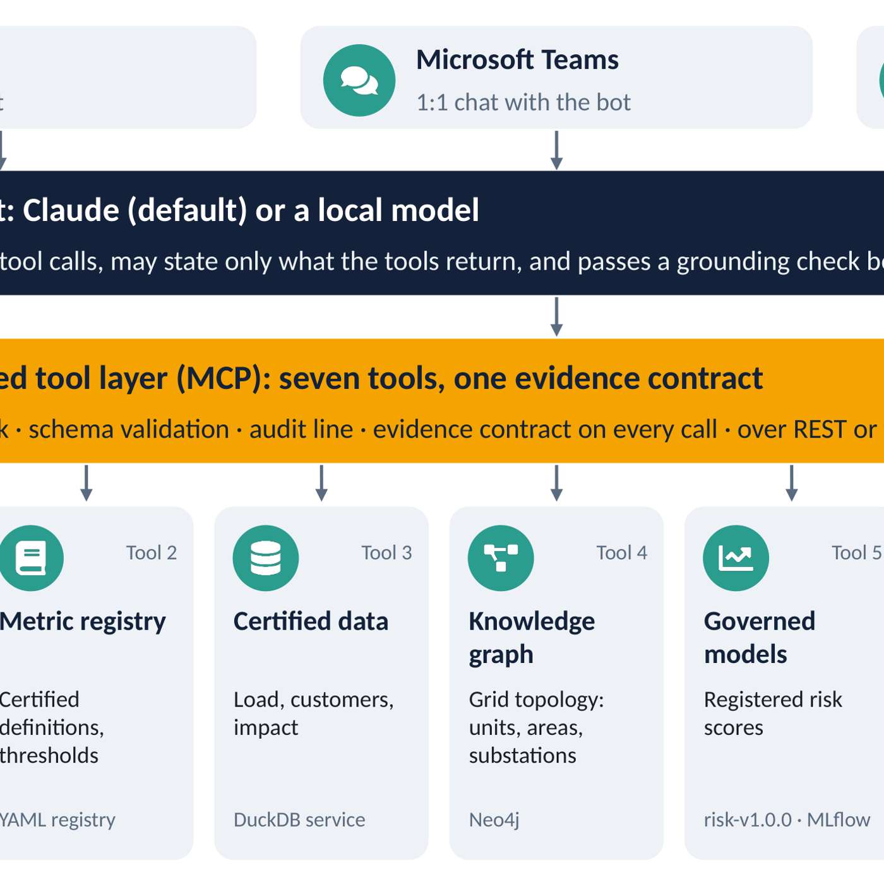This screenshot has height=884, width=884.
Task: Click "Grid topology: units, areas, substations" description
Action: click(x=537, y=727)
